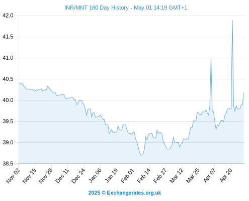The width and height of the screenshot is (249, 201).
Task: Click the 41.5 y-axis label
Action: (8, 37)
